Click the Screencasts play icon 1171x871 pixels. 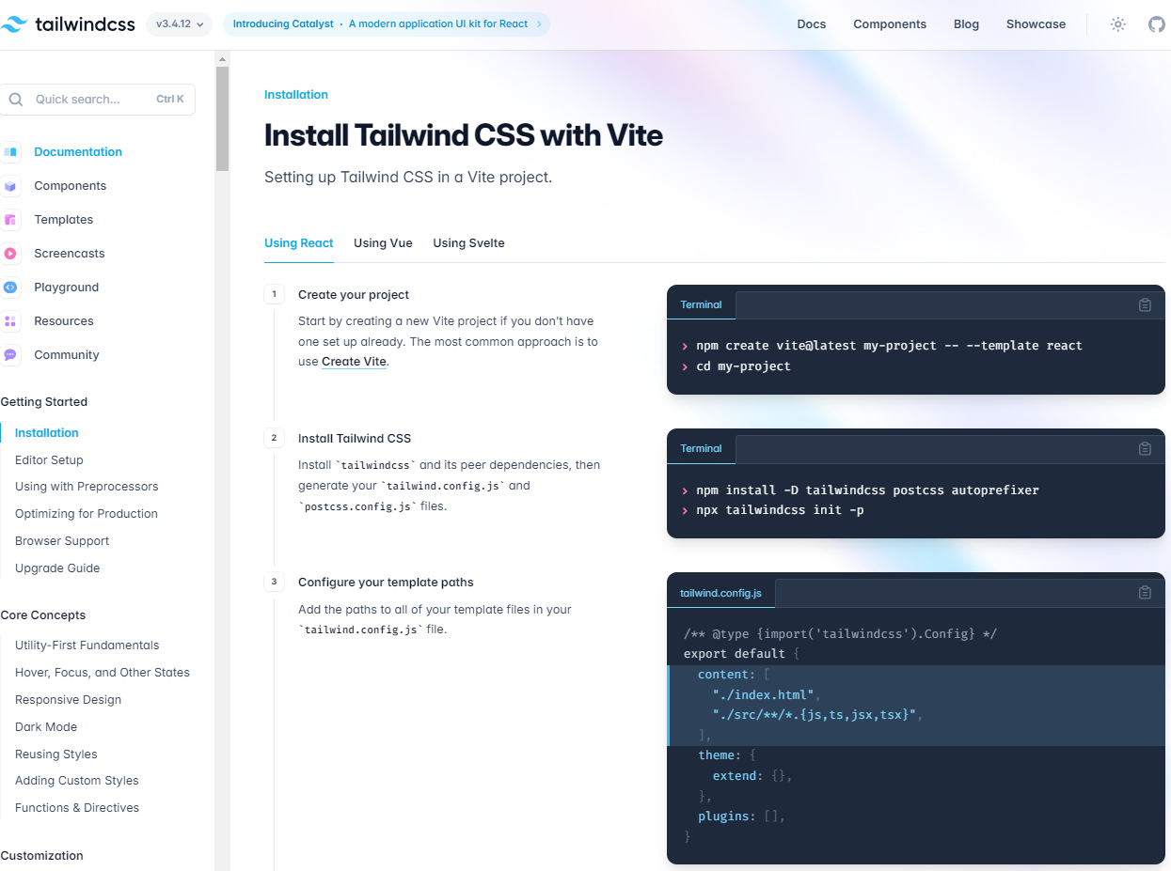pyautogui.click(x=10, y=254)
